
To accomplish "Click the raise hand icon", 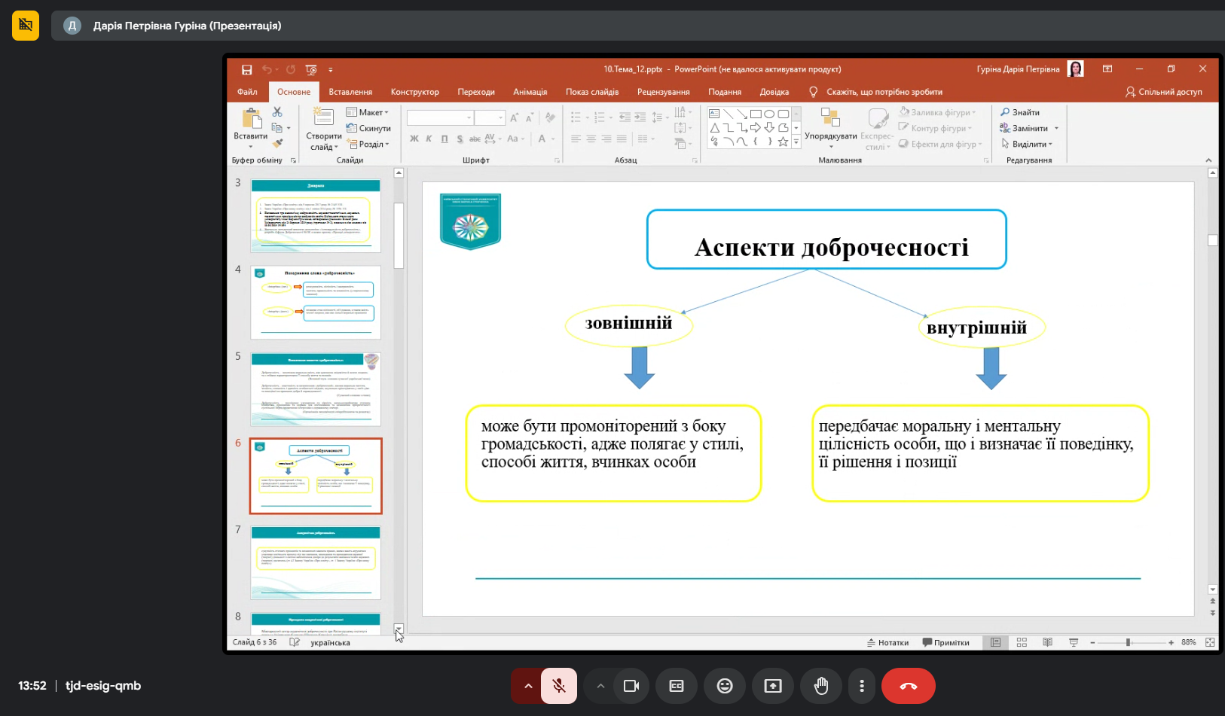I will [821, 686].
